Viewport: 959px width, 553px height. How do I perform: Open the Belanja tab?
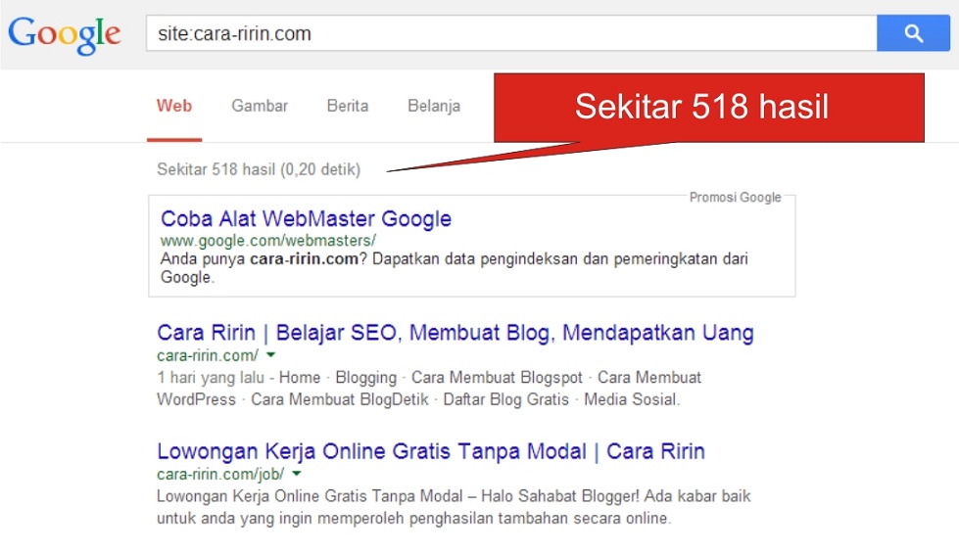tap(434, 106)
